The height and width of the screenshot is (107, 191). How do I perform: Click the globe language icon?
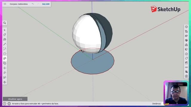point(9,104)
